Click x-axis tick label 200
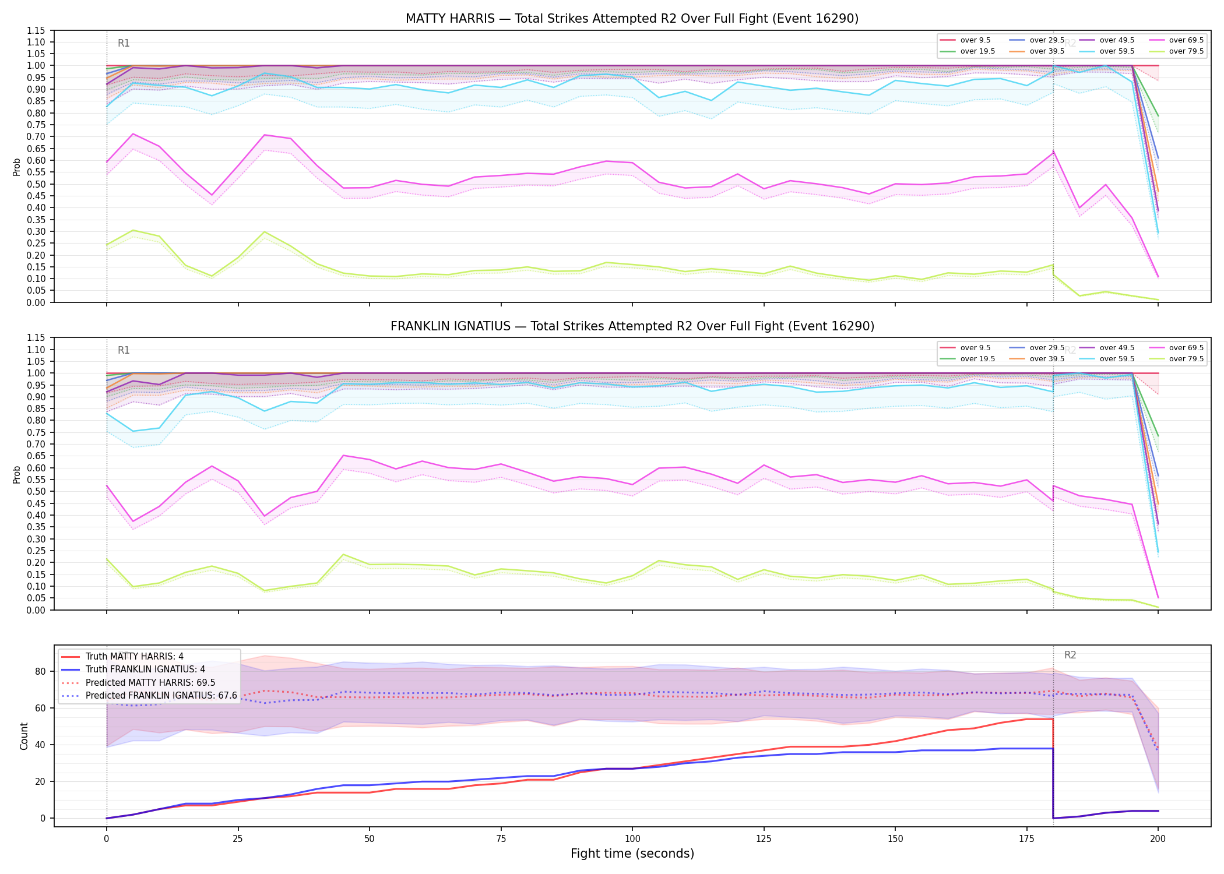 point(1158,839)
